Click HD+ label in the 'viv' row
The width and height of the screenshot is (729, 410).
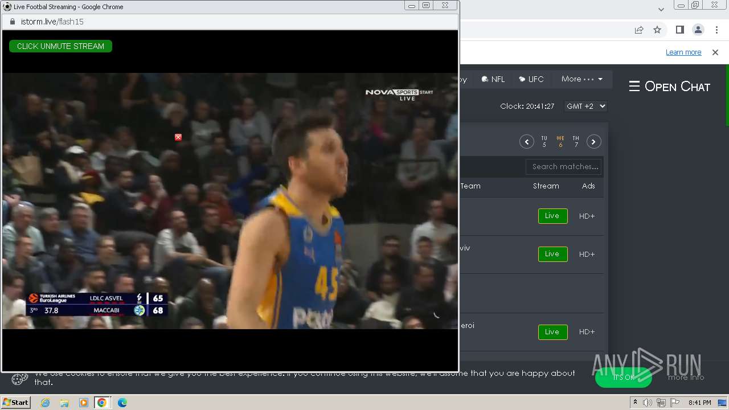coord(587,255)
